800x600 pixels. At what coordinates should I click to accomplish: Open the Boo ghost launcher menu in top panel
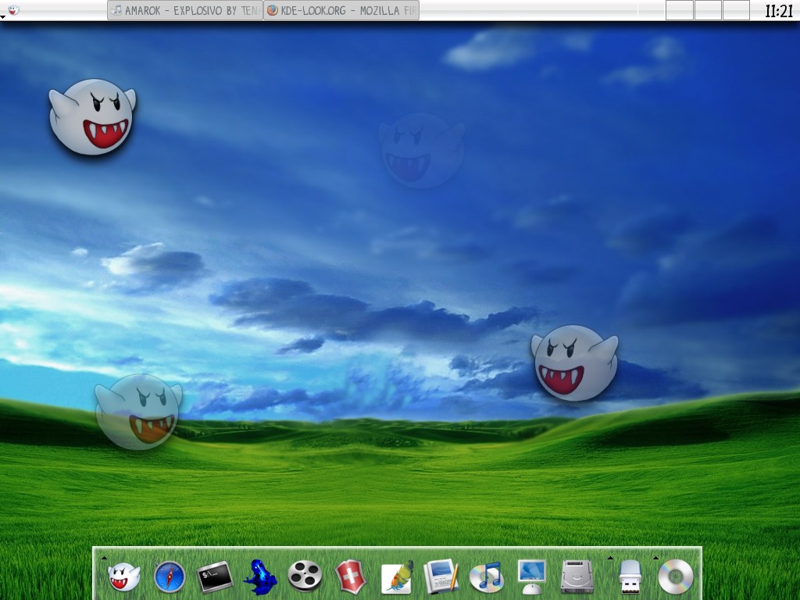pyautogui.click(x=14, y=9)
